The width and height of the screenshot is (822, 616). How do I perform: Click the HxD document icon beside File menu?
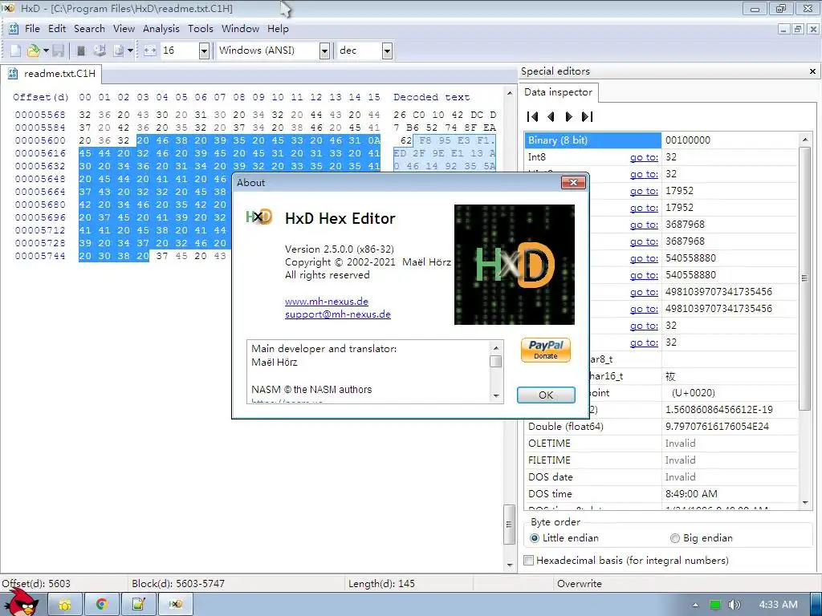(14, 29)
